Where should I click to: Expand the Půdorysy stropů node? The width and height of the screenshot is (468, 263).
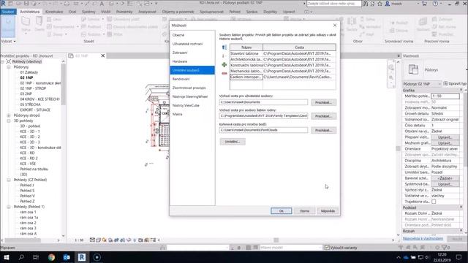point(9,115)
